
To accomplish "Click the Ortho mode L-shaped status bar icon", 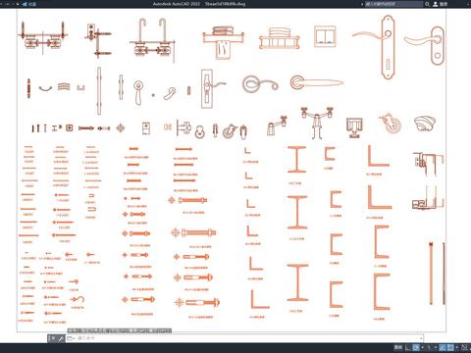I will pos(407,347).
